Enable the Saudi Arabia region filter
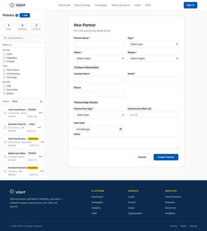The image size is (207, 231). coord(4,90)
